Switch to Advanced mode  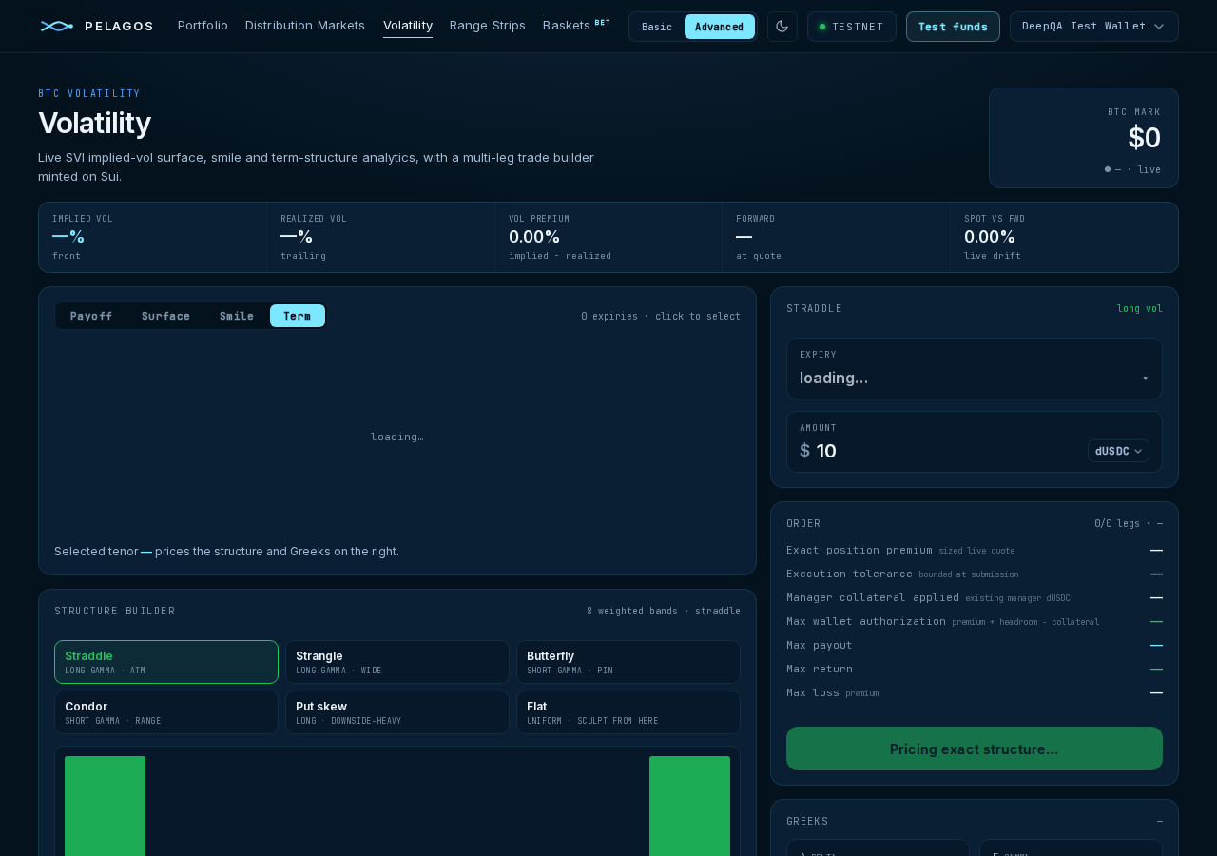tap(720, 27)
